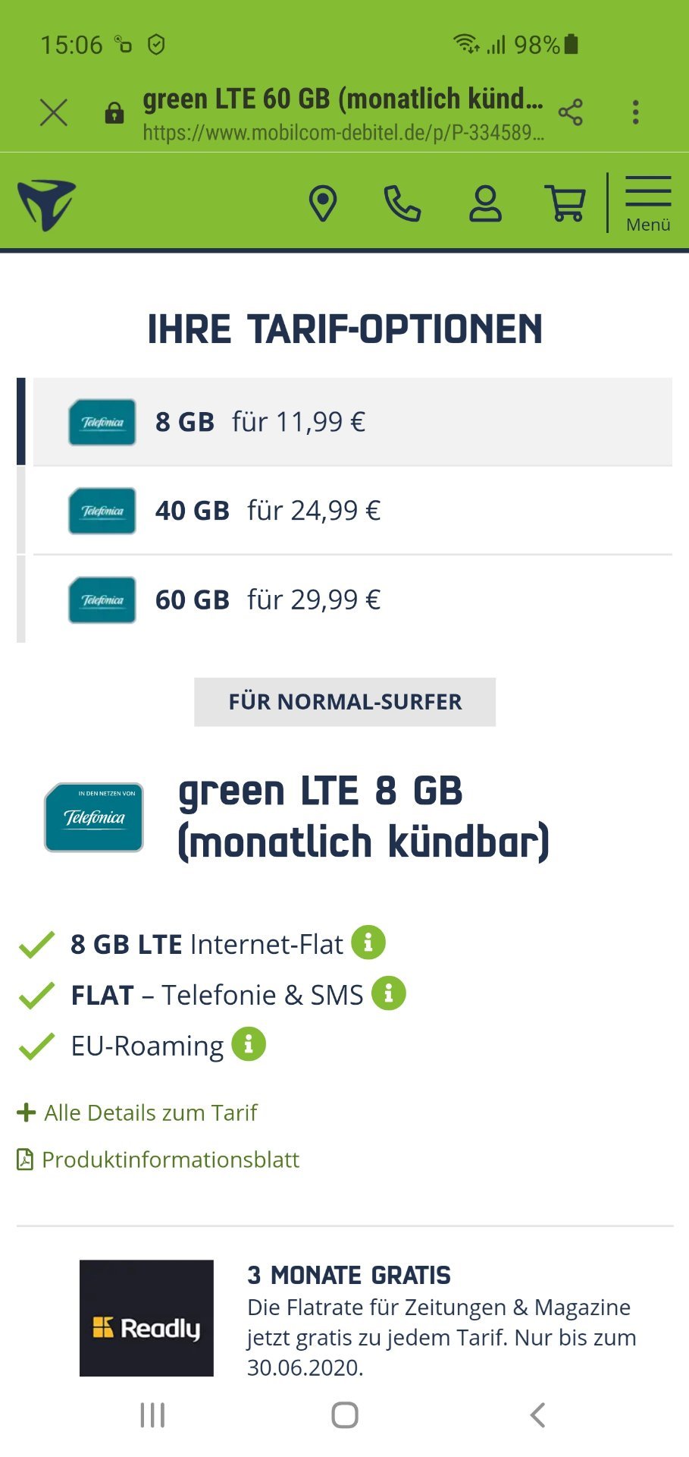The height and width of the screenshot is (1457, 689).
Task: Show info for 8 GB LTE Internet-Flat
Action: (x=368, y=942)
